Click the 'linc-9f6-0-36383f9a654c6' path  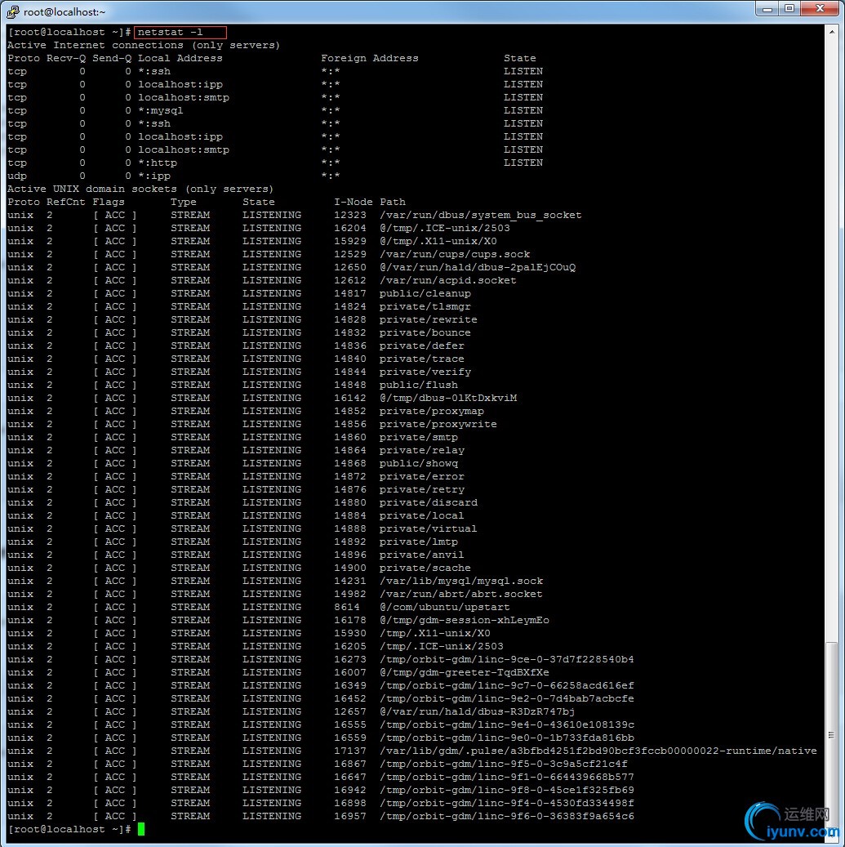click(x=507, y=816)
